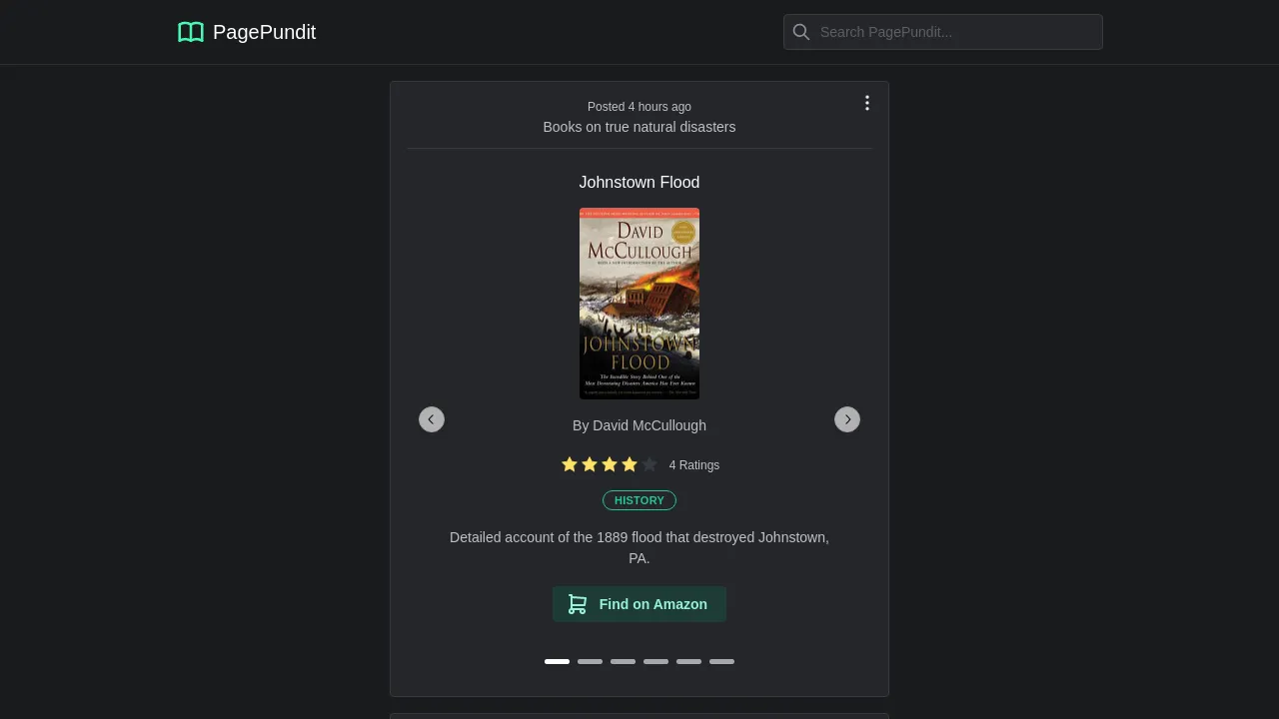Focus the Search PagePundit input field
1279x719 pixels.
(943, 32)
